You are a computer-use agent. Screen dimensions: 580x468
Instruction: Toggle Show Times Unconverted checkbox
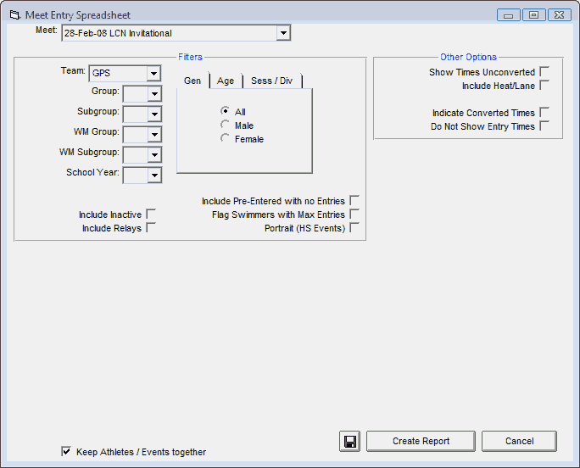point(544,72)
